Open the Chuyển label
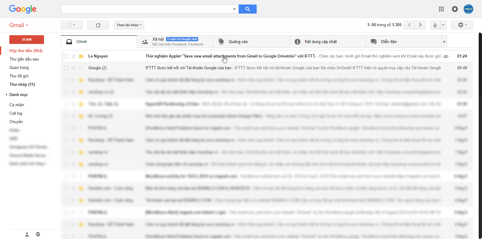This screenshot has width=482, height=239. tap(16, 122)
